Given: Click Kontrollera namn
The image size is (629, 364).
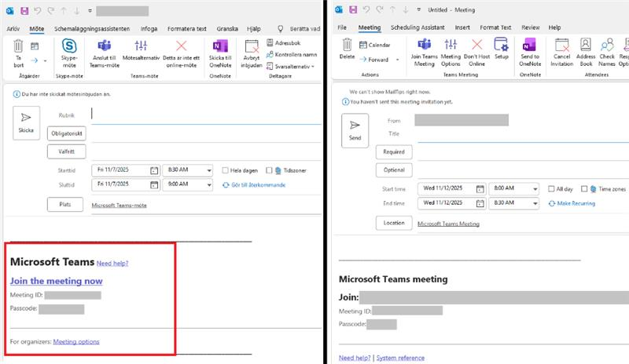Looking at the screenshot, I should 292,54.
